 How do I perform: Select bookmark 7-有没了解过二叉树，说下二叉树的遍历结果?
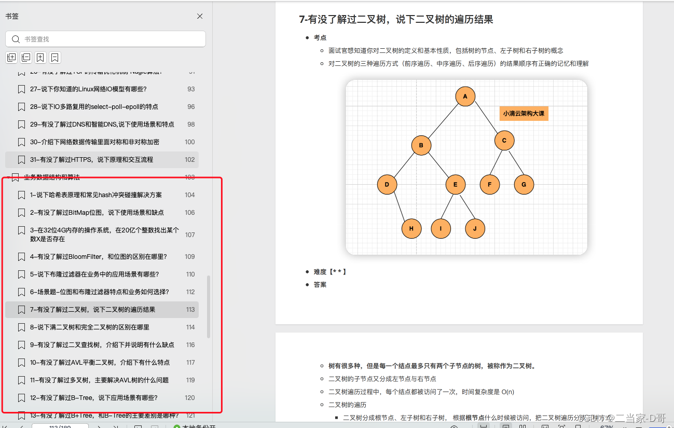click(102, 310)
